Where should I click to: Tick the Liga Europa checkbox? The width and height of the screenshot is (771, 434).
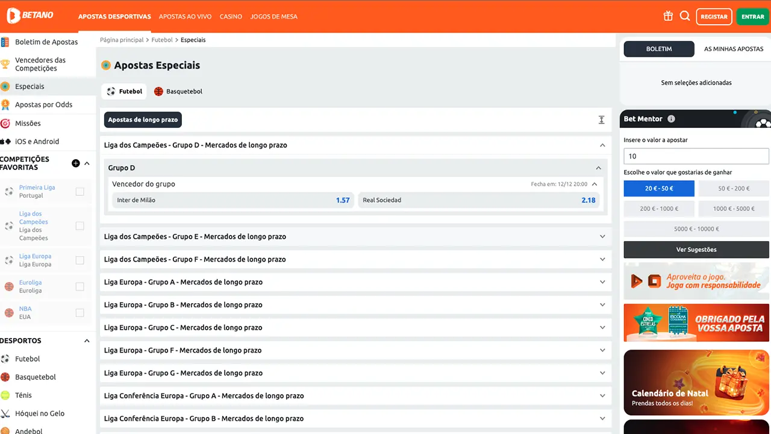(x=80, y=260)
